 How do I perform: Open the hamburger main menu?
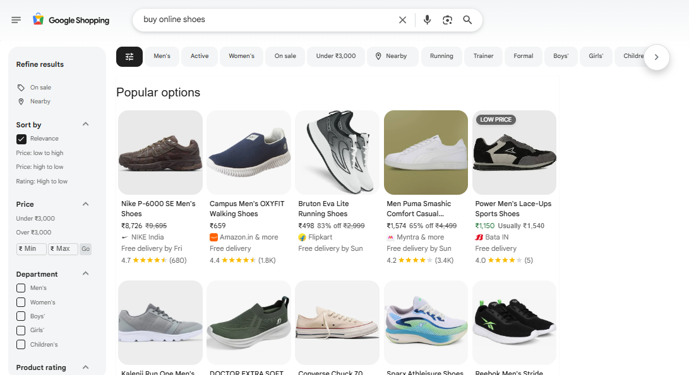16,20
